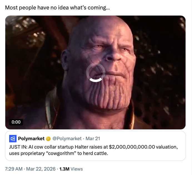The image size is (192, 175).
Task: Click the @Polymarket handle
Action: [67, 139]
